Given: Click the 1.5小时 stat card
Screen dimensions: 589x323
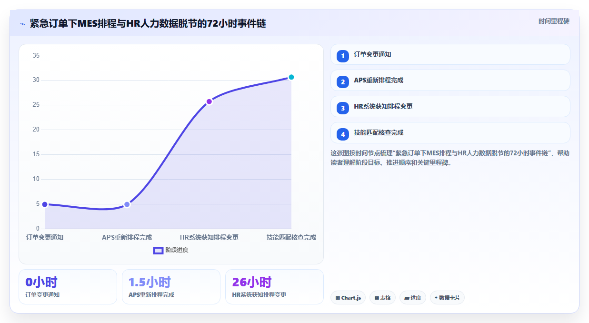Looking at the screenshot, I should point(171,287).
